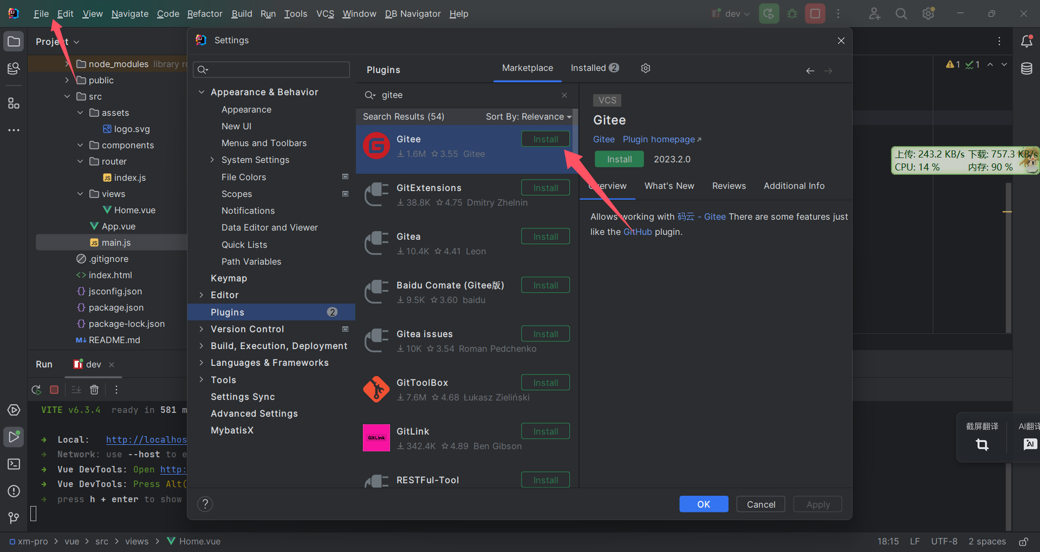Screen dimensions: 1040x552
Task: Click the green Install button in details pane
Action: 619,159
